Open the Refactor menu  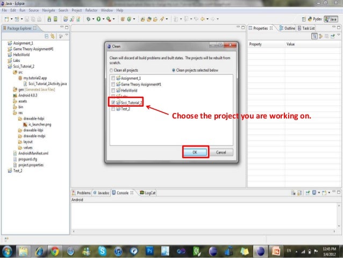click(91, 10)
